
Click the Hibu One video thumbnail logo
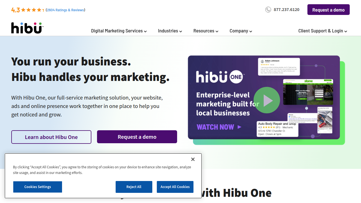pos(220,77)
